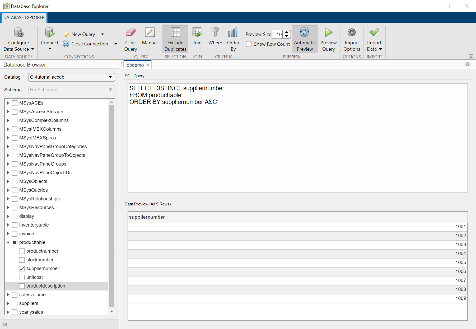Toggle the producttable table checkbox
The image size is (476, 329).
[15, 242]
